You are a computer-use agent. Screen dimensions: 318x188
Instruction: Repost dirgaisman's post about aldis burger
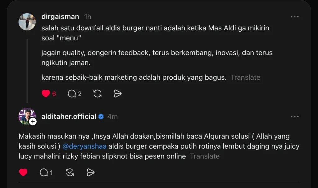point(98,94)
